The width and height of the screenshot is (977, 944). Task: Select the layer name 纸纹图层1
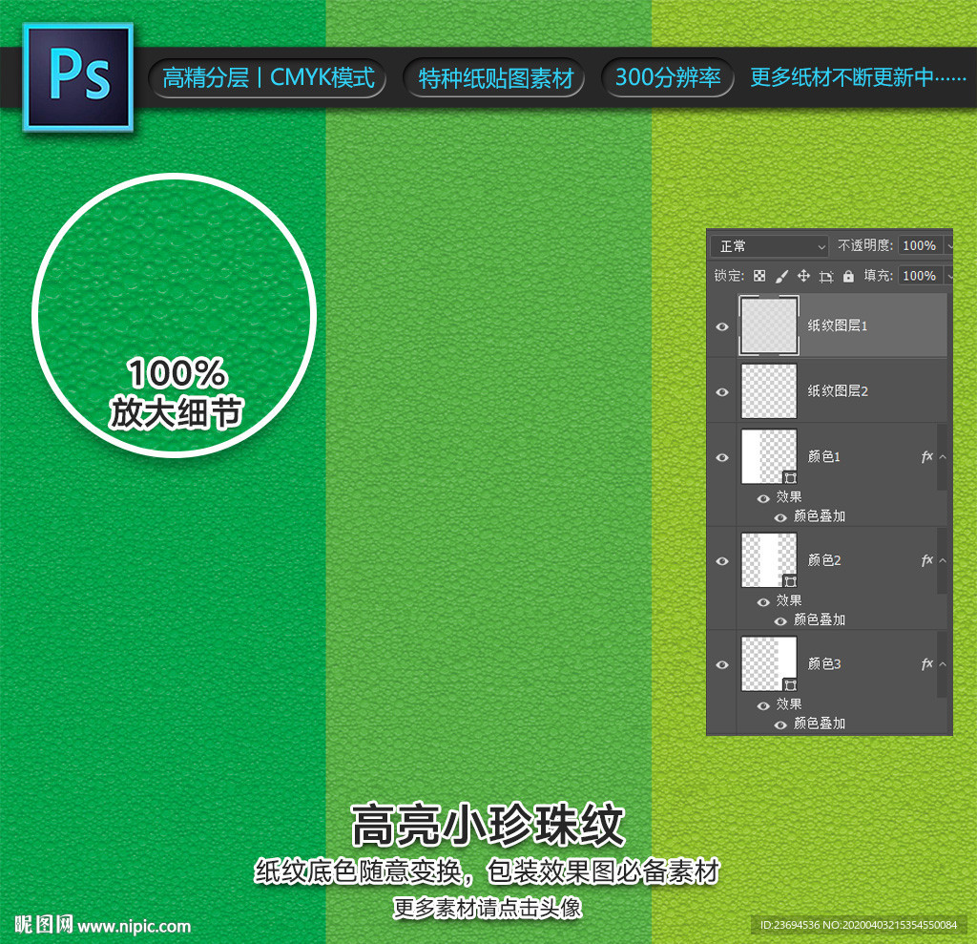838,325
